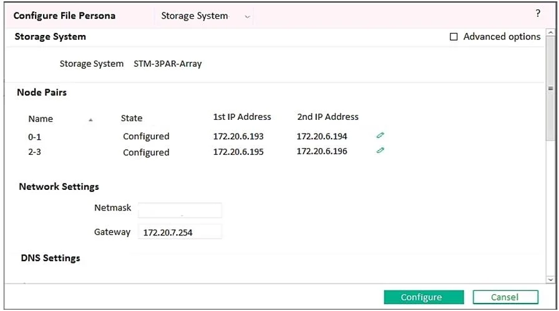Click the vertical scrollbar thumb

[550, 88]
